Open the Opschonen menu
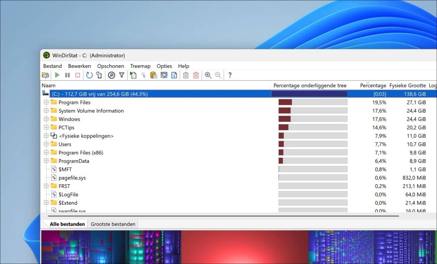The height and width of the screenshot is (264, 437). [x=111, y=66]
